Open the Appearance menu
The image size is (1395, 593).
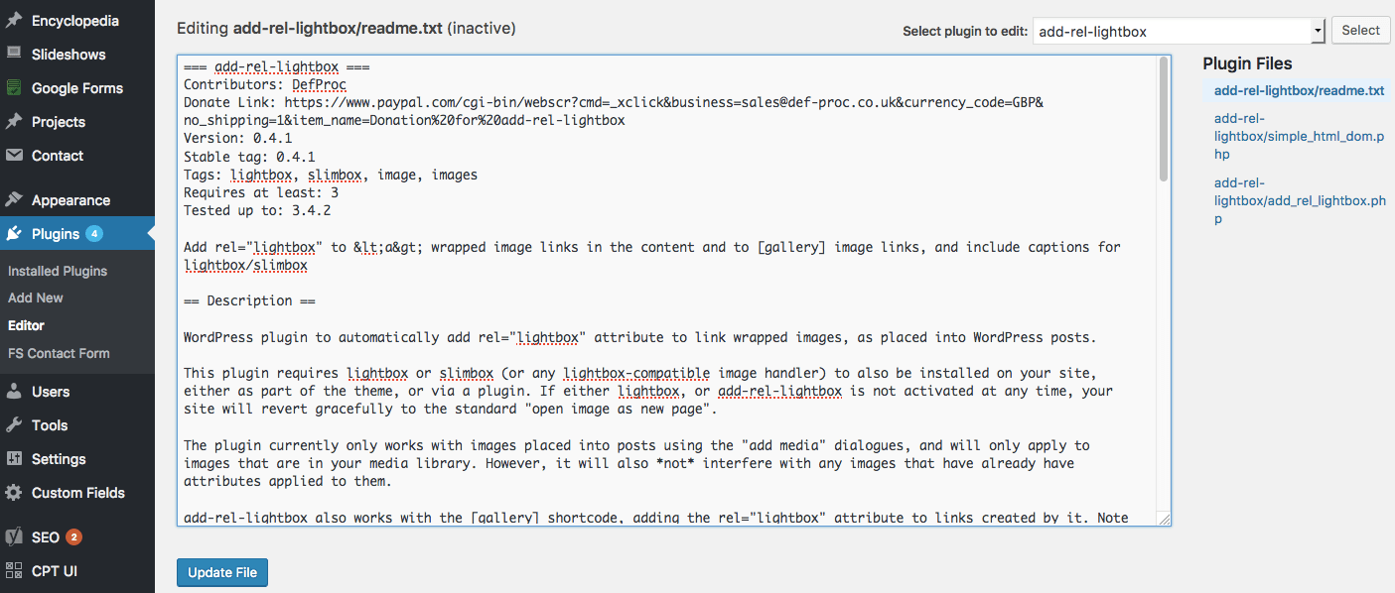[x=69, y=199]
